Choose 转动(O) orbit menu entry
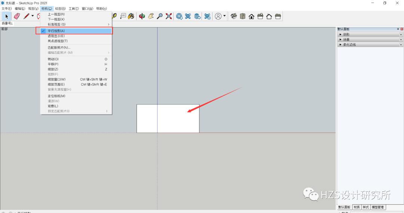The width and height of the screenshot is (404, 213). point(76,59)
